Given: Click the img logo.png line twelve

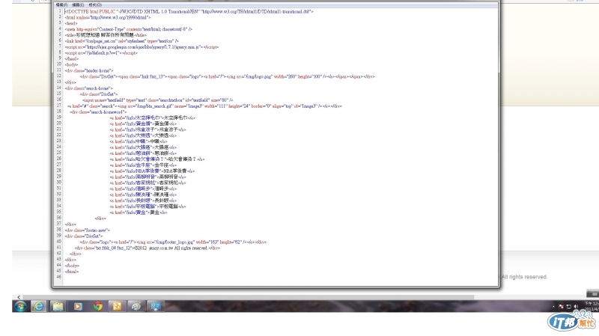Looking at the screenshot, I should 228,76.
